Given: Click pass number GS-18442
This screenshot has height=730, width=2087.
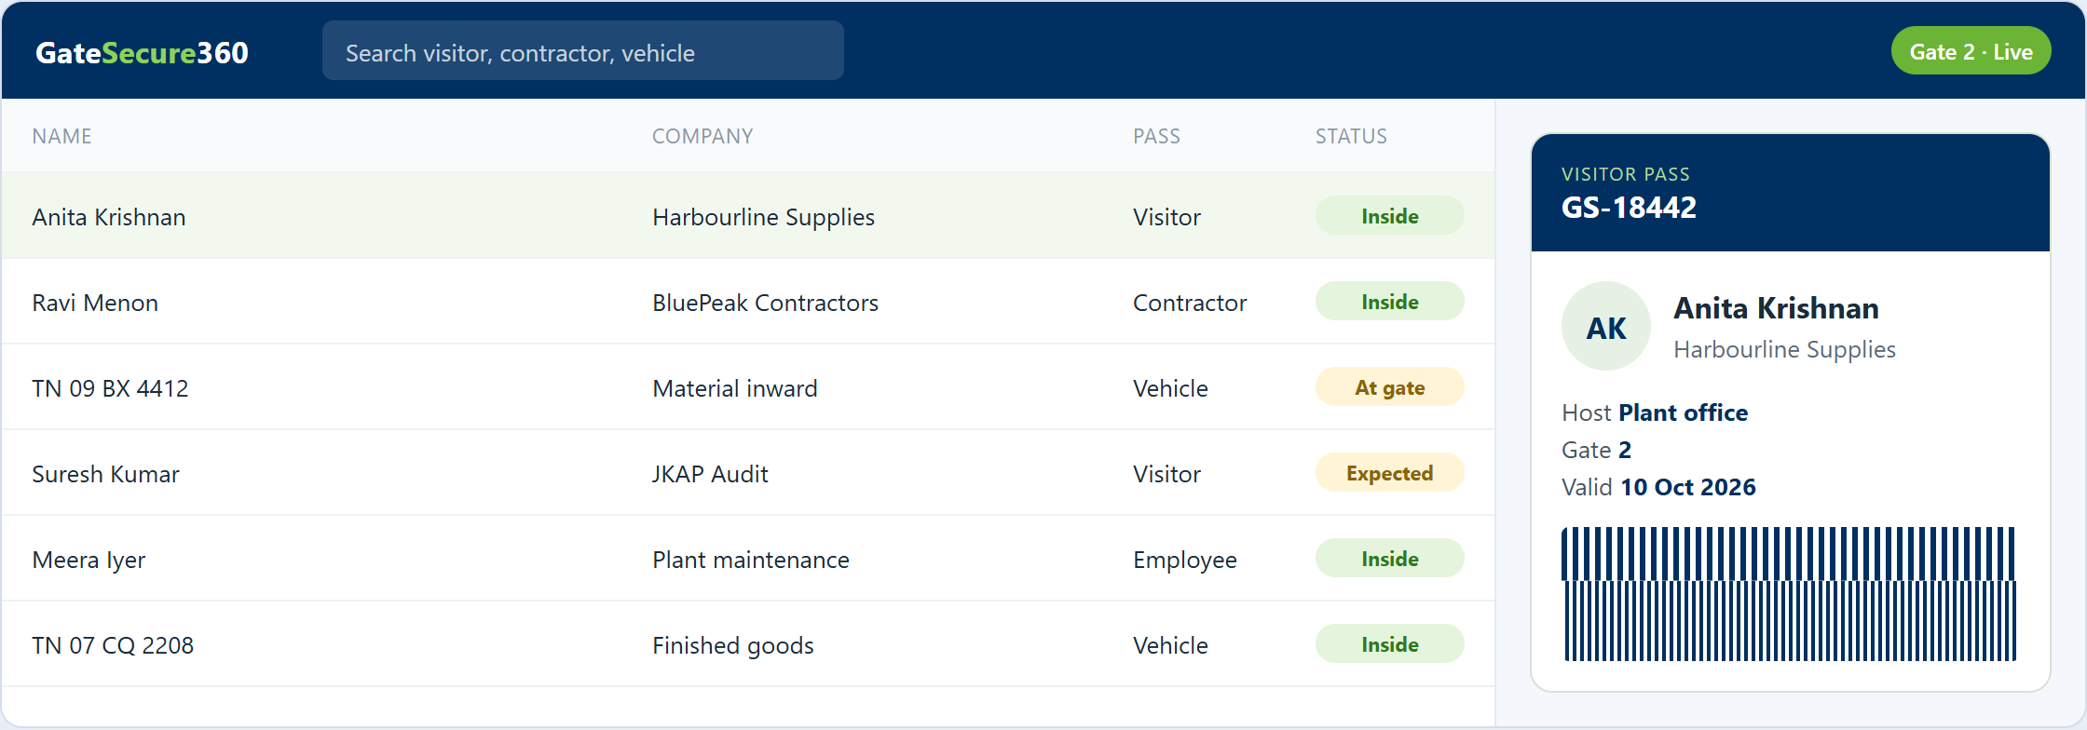Looking at the screenshot, I should tap(1629, 208).
